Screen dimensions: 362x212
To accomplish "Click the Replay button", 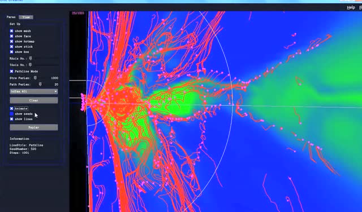I will (x=34, y=127).
